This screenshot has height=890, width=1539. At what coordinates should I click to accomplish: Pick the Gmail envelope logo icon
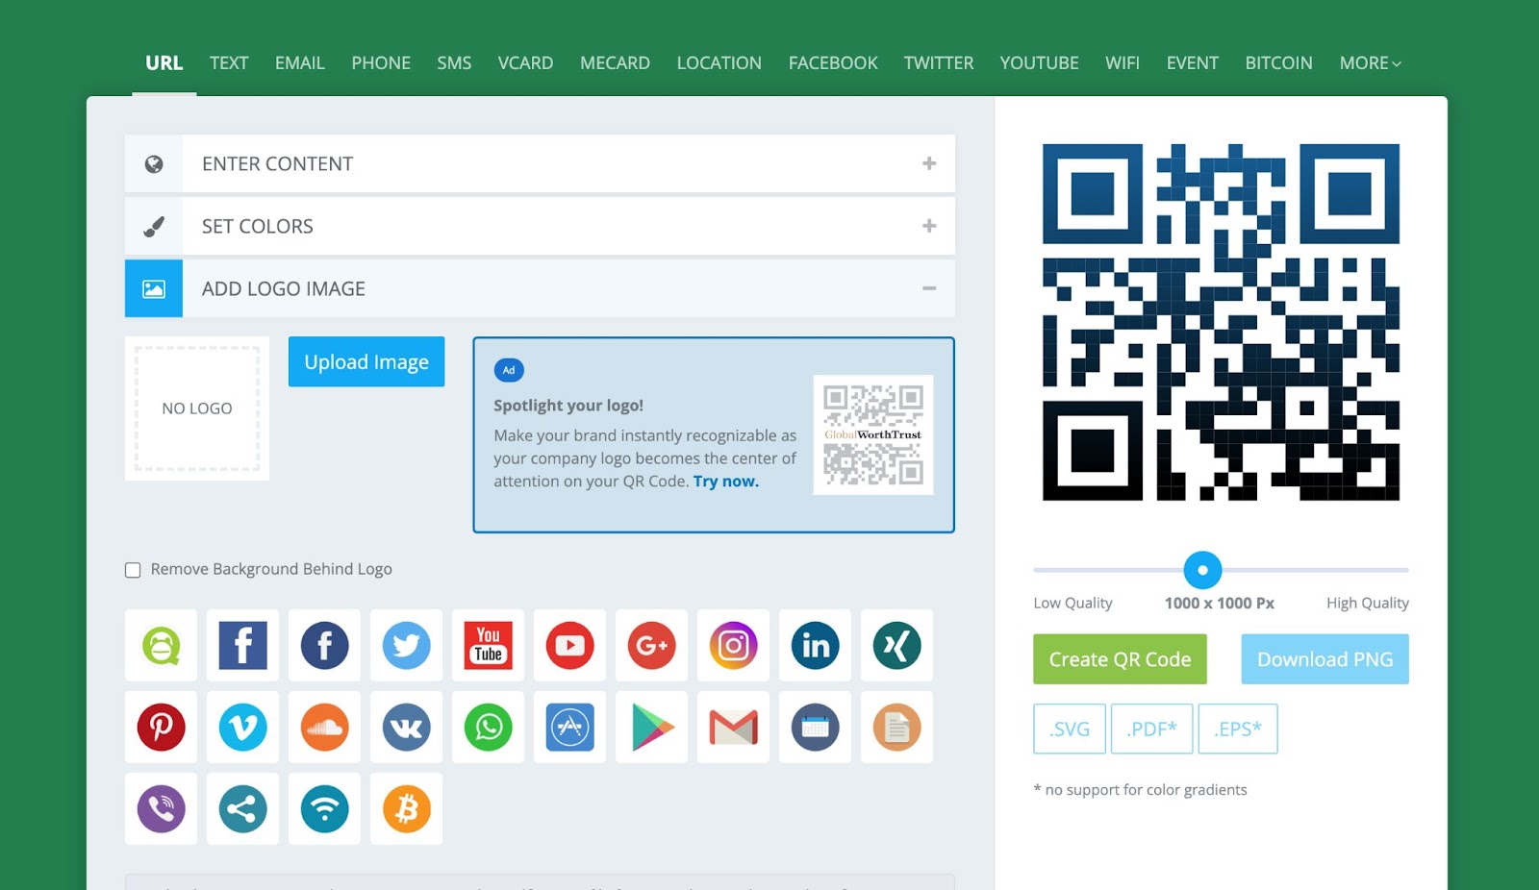point(733,728)
